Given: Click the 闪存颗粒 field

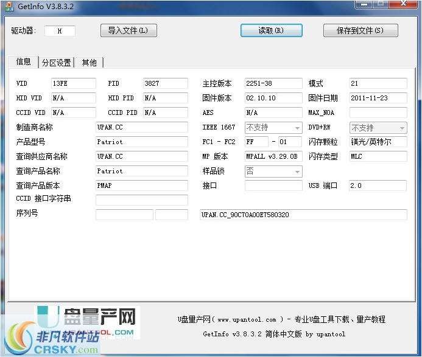Looking at the screenshot, I should pos(378,142).
